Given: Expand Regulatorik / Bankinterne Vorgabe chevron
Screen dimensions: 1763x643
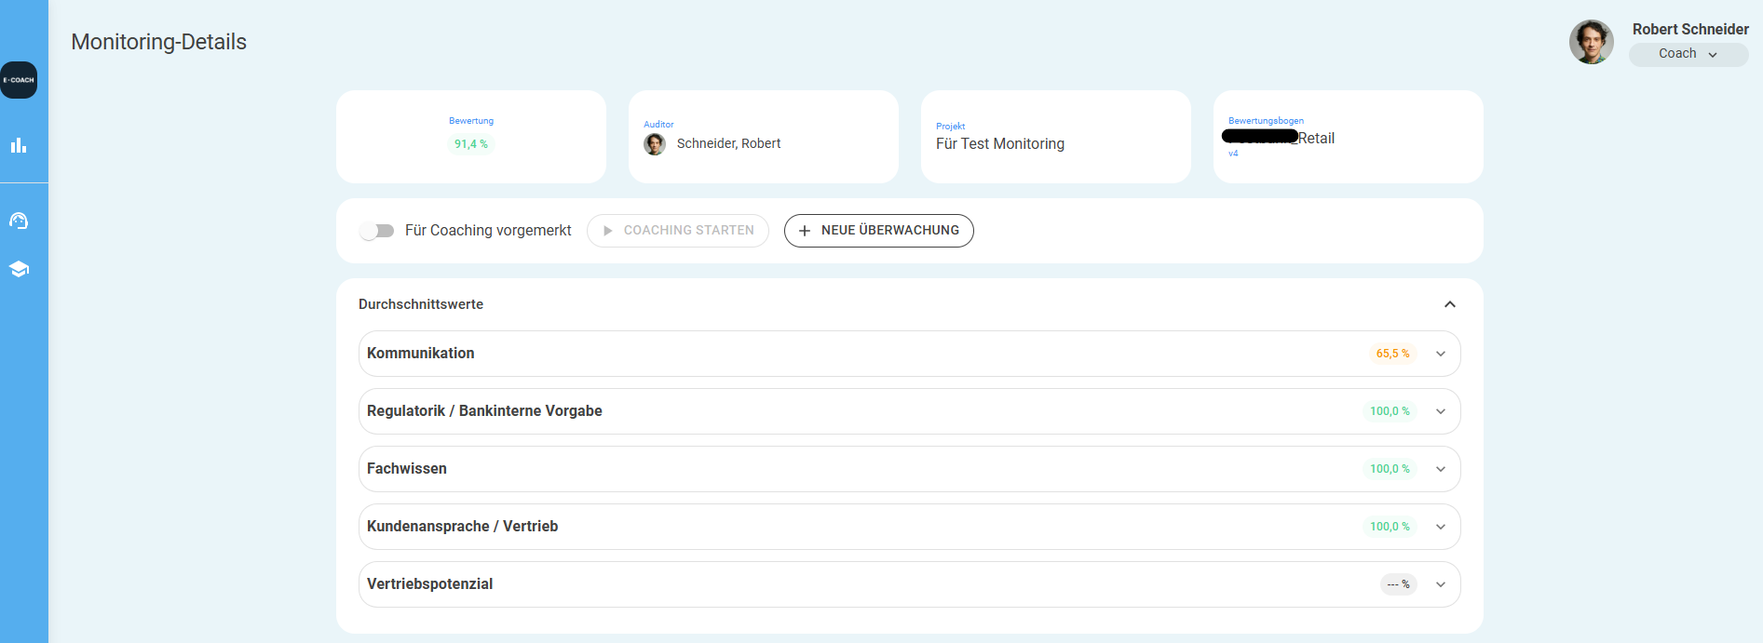Looking at the screenshot, I should 1441,411.
